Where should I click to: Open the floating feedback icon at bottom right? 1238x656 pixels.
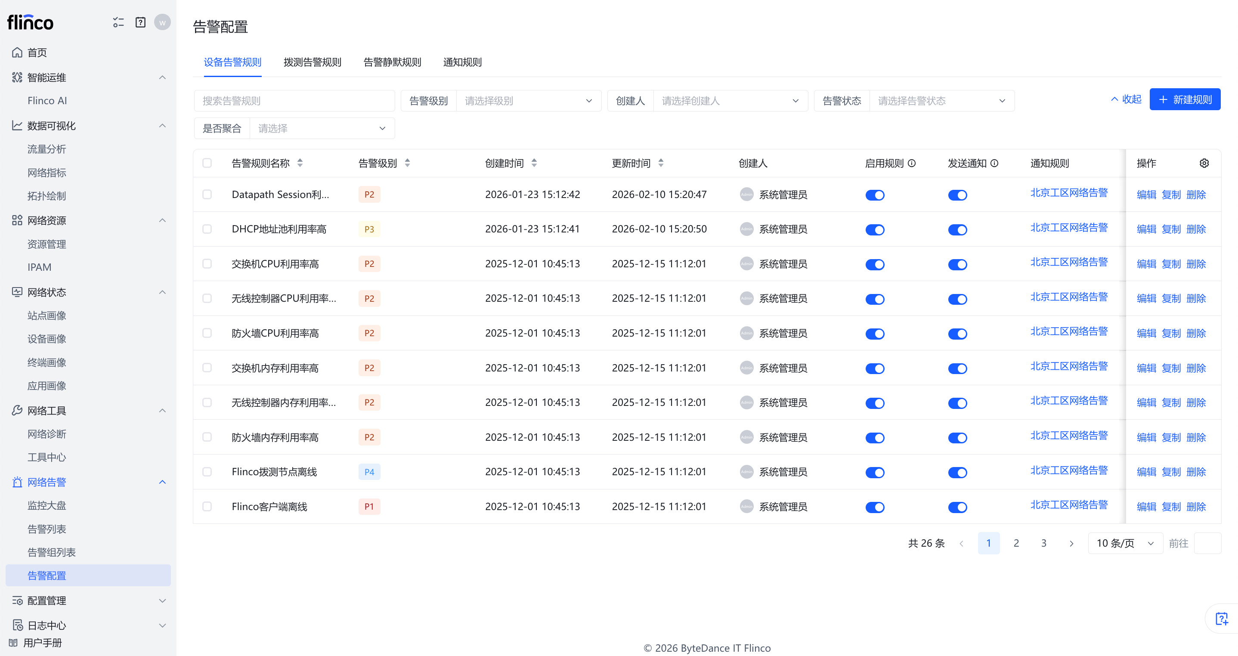(x=1221, y=619)
